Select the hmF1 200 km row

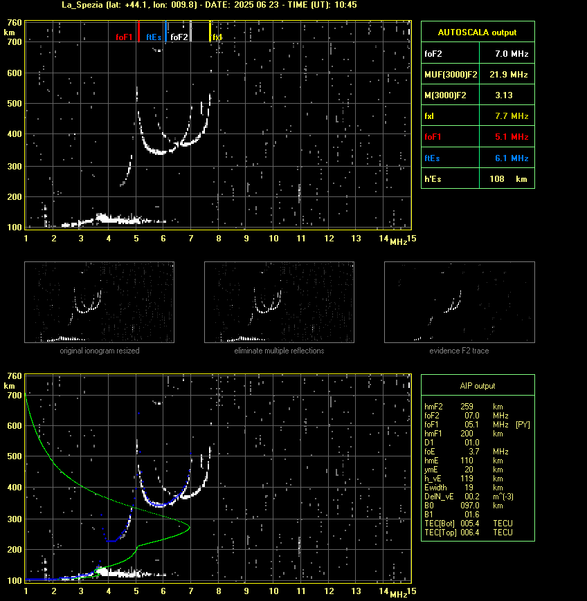tap(464, 434)
